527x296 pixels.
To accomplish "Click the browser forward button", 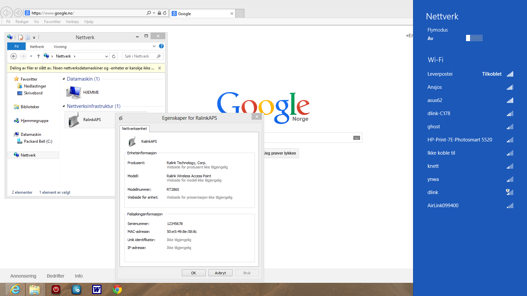I will click(18, 13).
